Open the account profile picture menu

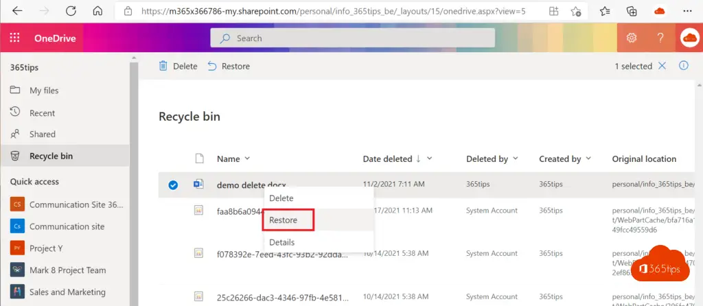(689, 38)
